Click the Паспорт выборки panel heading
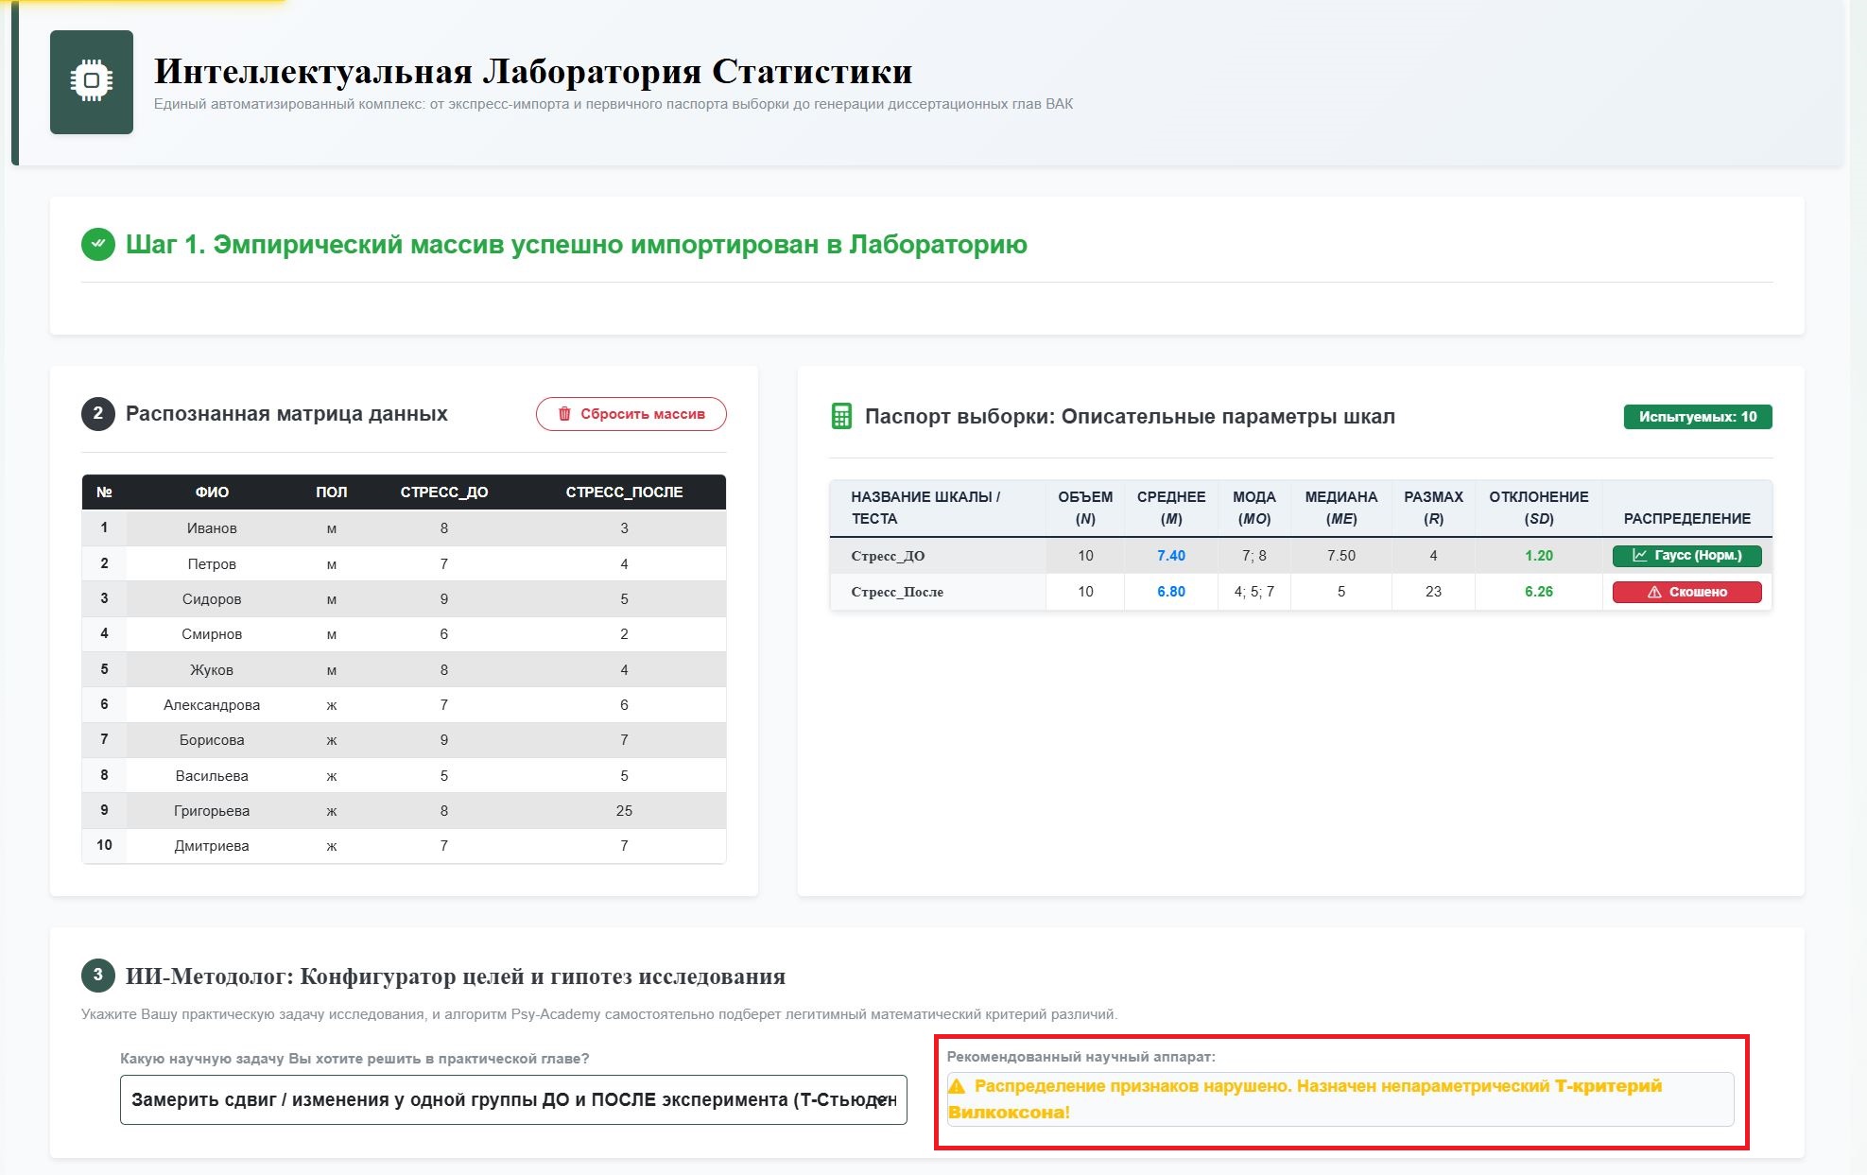The image size is (1867, 1175). 1130,417
